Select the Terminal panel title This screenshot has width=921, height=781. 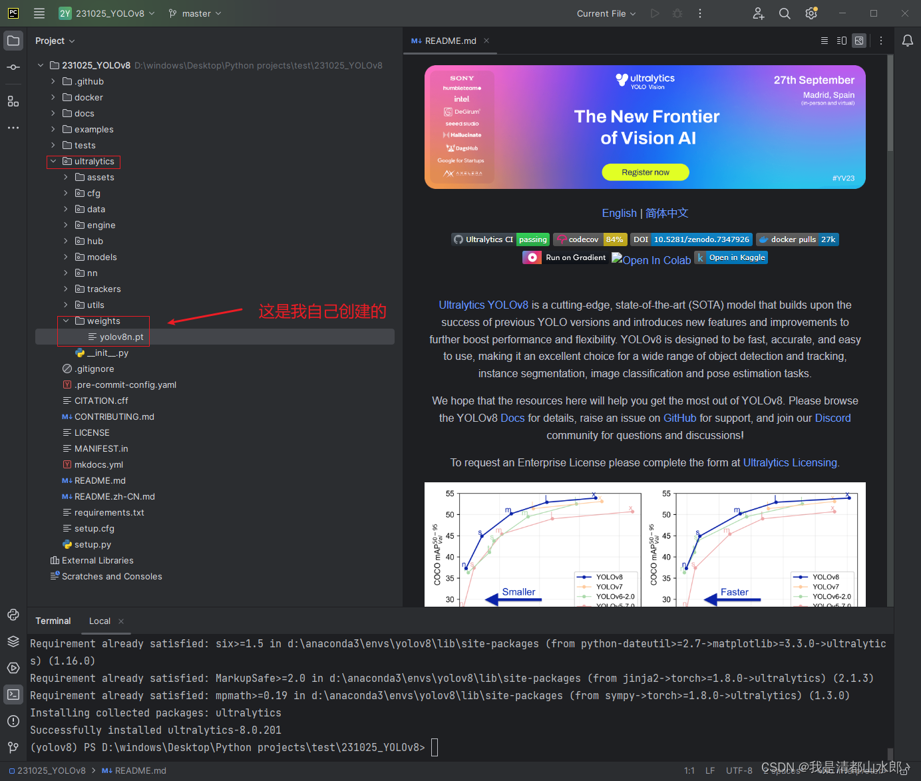53,621
